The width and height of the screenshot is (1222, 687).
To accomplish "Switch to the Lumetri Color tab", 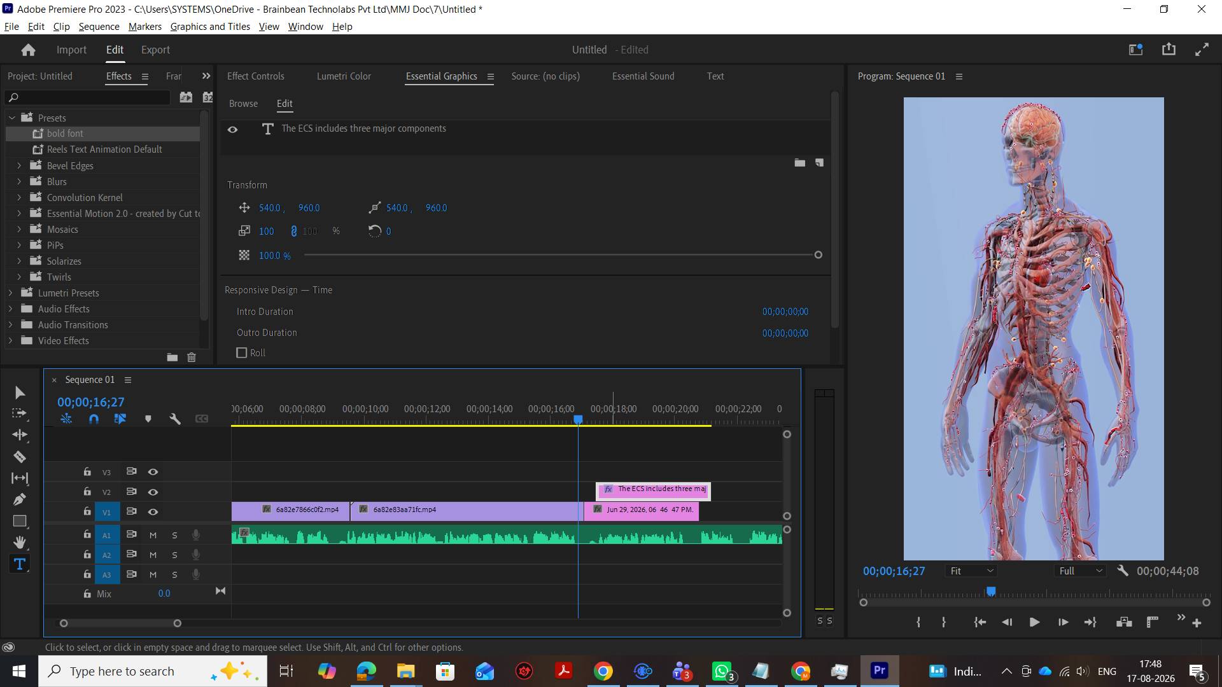I will tap(344, 76).
